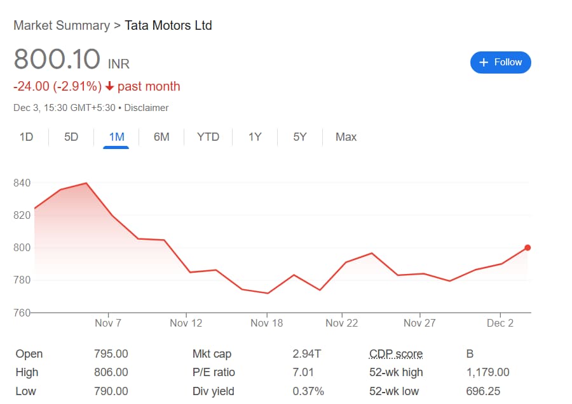Click the -24.00 (-2.91%) change value
Image resolution: width=572 pixels, height=404 pixels.
click(57, 87)
